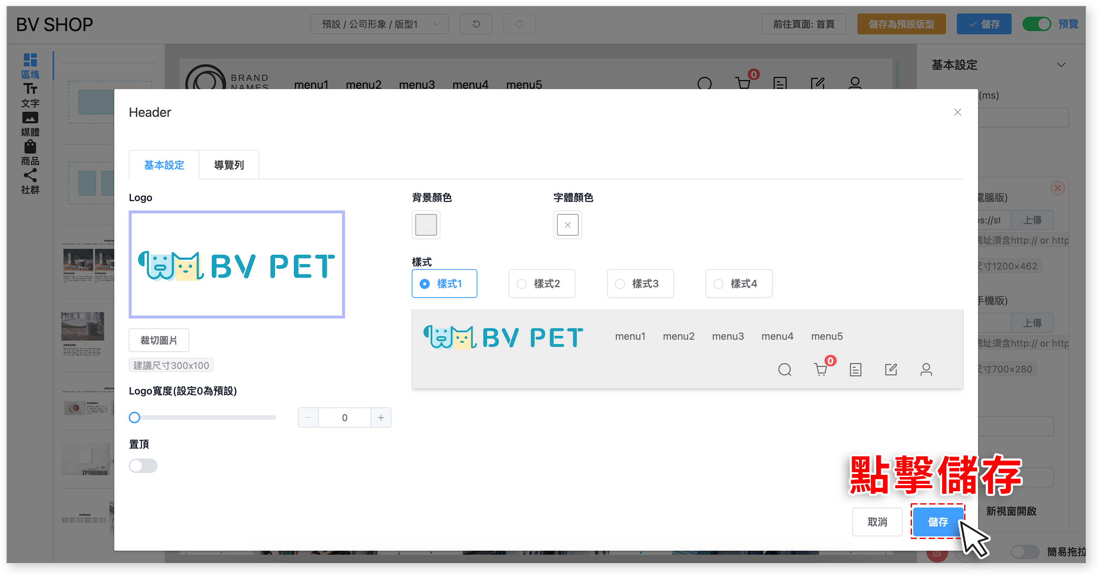Open the 商品 products bag icon
Image resolution: width=1099 pixels, height=576 pixels.
coord(30,153)
